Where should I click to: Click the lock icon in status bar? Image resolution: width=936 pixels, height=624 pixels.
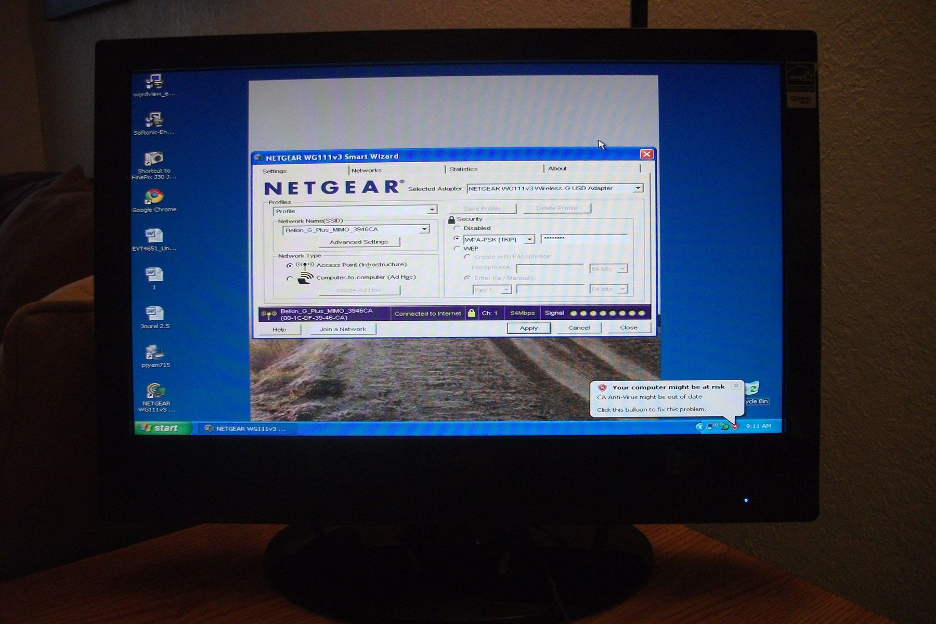coord(471,313)
